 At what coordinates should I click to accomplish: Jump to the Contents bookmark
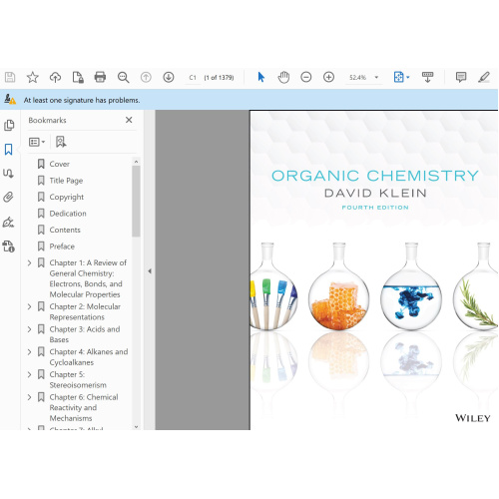click(65, 230)
